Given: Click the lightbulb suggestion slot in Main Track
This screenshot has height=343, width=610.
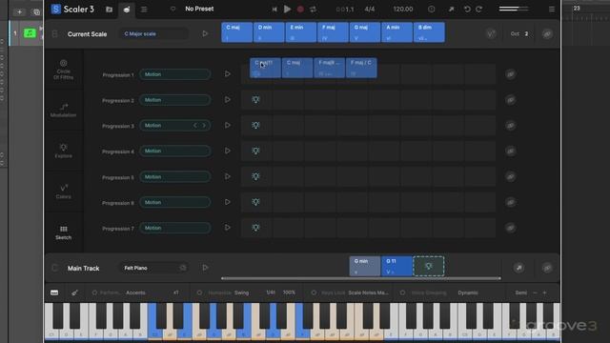Looking at the screenshot, I should 428,267.
